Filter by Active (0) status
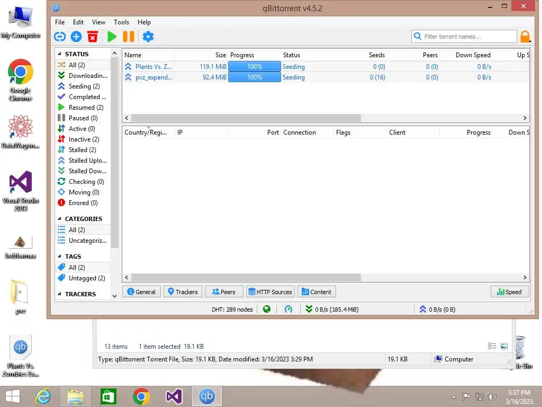Screen dimensions: 542x407 point(83,129)
